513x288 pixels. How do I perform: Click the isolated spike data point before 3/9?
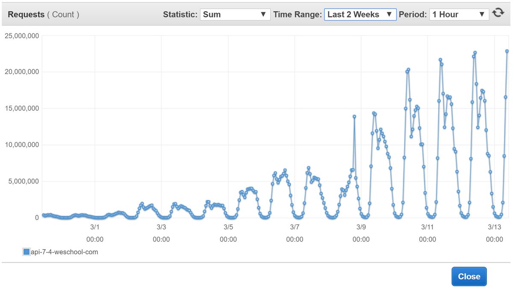click(x=354, y=116)
